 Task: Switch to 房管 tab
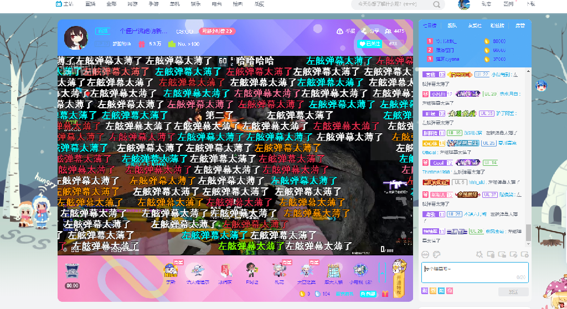point(520,25)
